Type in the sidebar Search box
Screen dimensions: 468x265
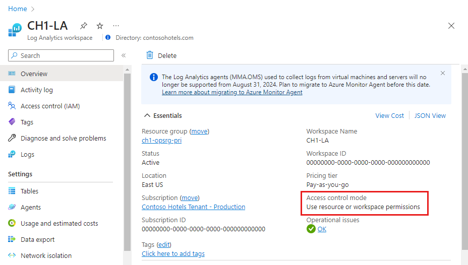point(66,55)
